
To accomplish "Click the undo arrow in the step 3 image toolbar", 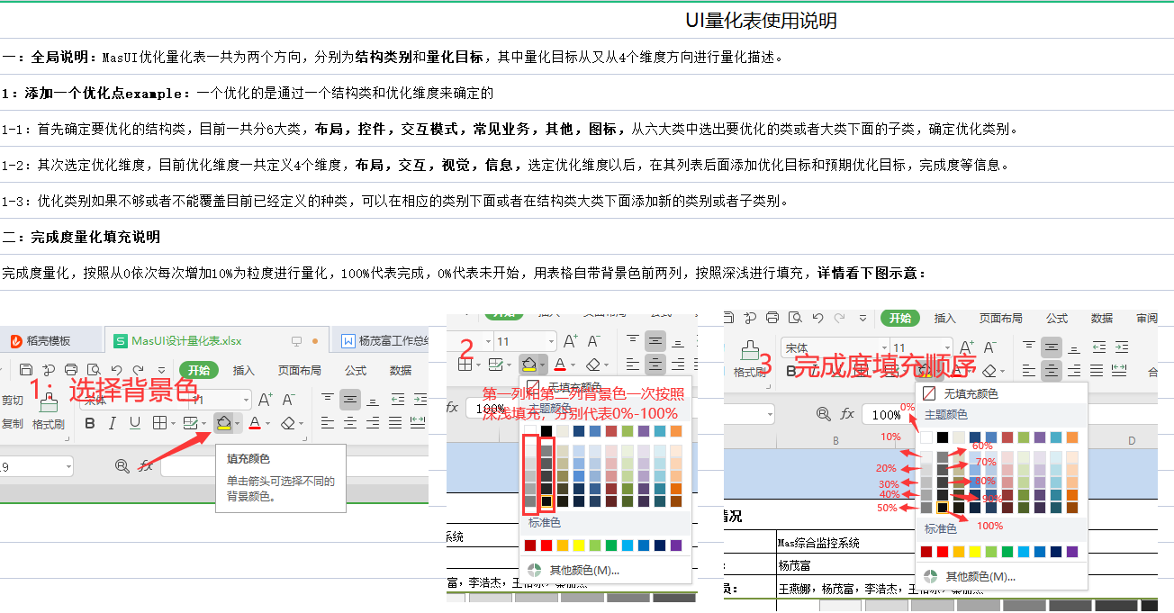I will pyautogui.click(x=817, y=318).
